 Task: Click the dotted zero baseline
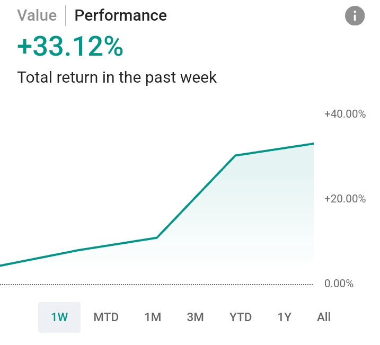(x=159, y=285)
